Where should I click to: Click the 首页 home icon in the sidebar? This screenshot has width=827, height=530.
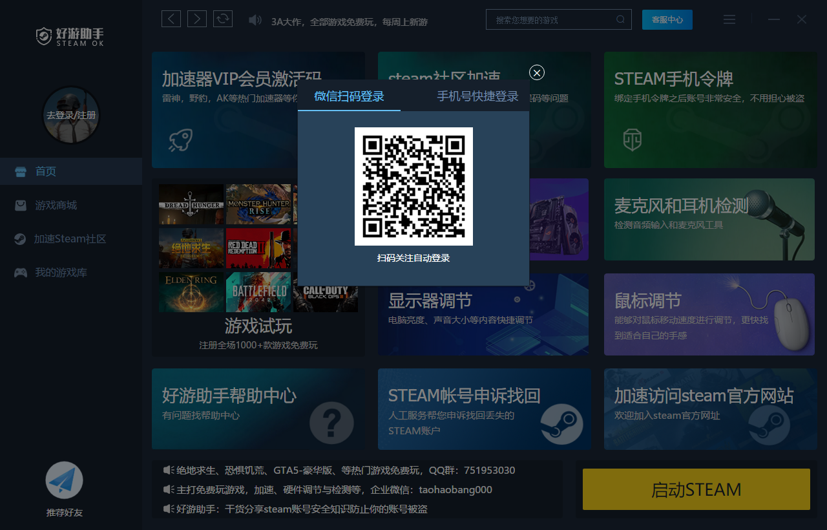21,171
